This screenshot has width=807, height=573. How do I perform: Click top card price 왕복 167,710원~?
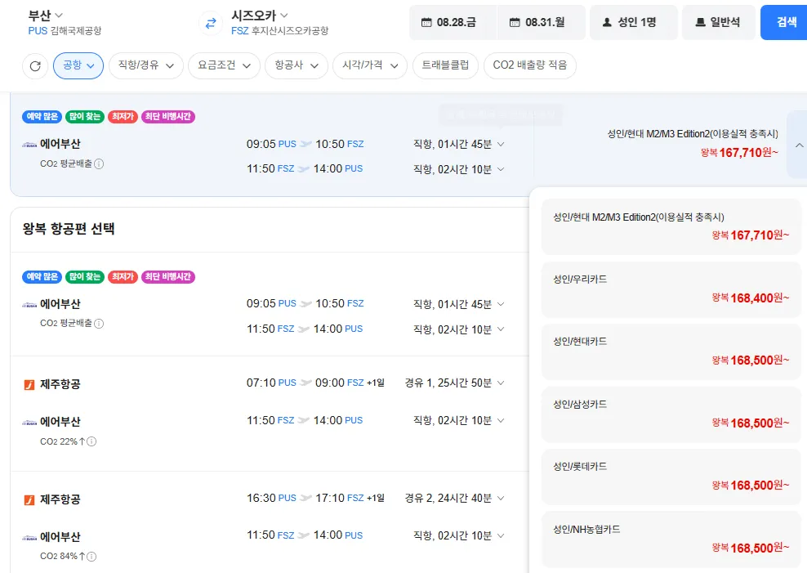[739, 152]
